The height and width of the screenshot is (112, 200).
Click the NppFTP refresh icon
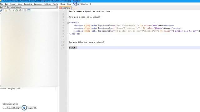pyautogui.click(x=17, y=10)
